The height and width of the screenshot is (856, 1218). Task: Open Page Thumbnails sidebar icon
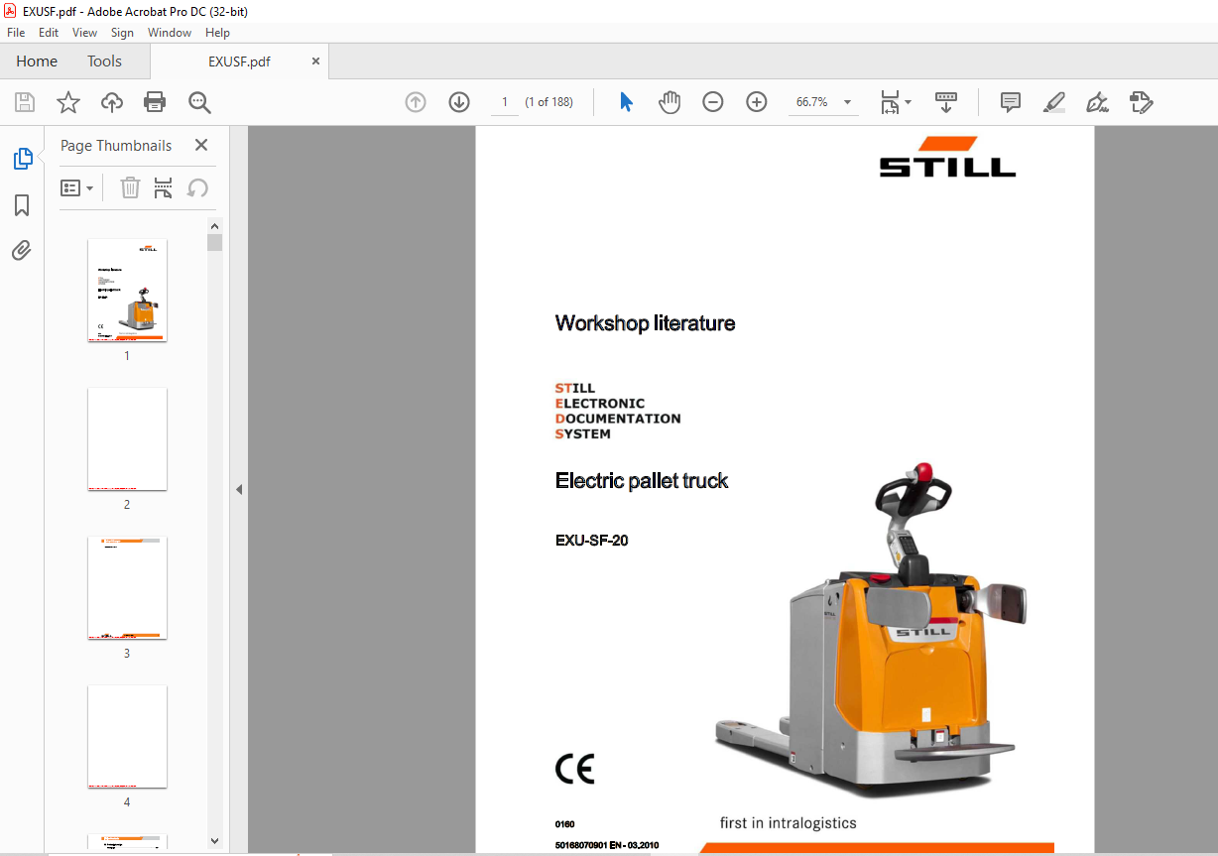coord(22,159)
